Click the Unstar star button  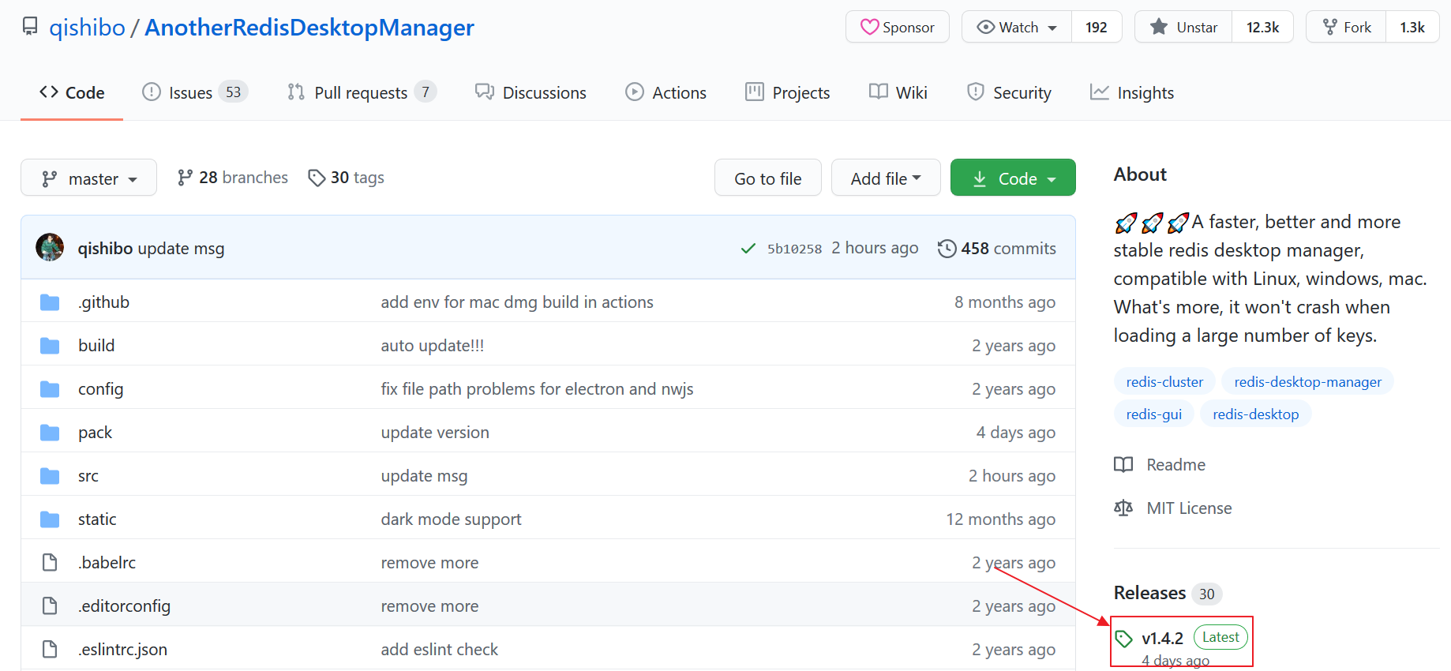(1183, 28)
